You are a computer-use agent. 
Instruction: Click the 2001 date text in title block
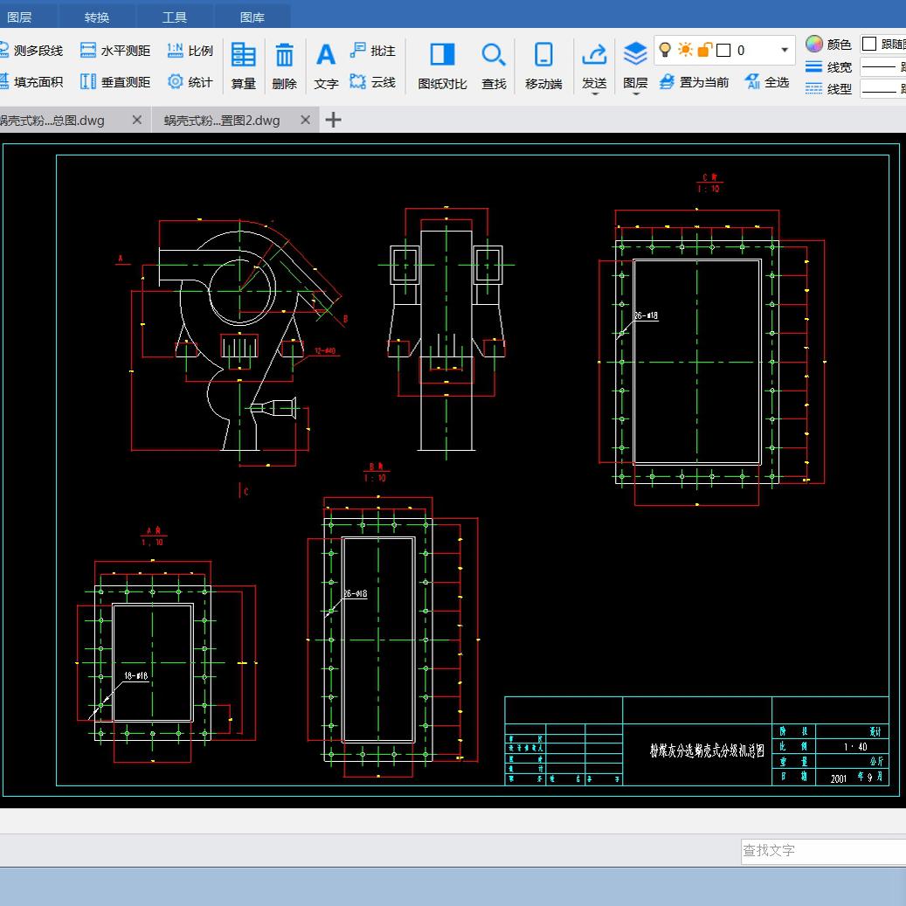pos(839,778)
